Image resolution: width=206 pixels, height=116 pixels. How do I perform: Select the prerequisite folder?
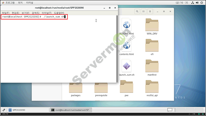click(101, 90)
